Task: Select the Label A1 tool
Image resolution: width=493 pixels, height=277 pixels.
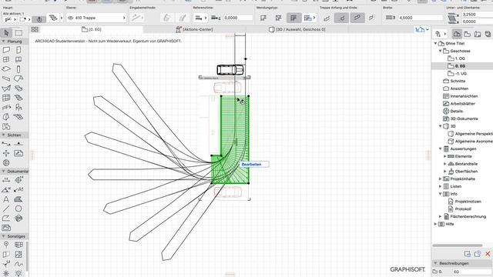Action: 18,189
